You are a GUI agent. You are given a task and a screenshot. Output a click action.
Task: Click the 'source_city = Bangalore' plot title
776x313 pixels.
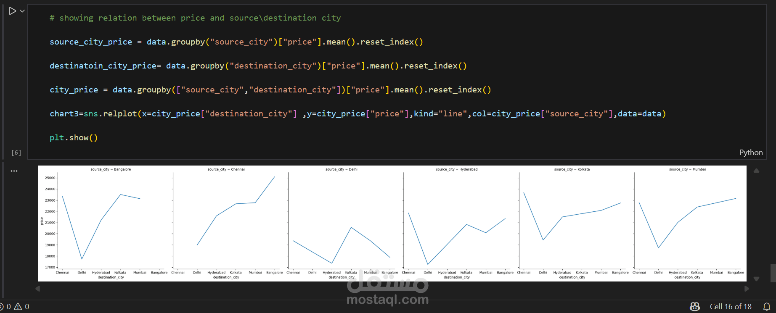(111, 169)
